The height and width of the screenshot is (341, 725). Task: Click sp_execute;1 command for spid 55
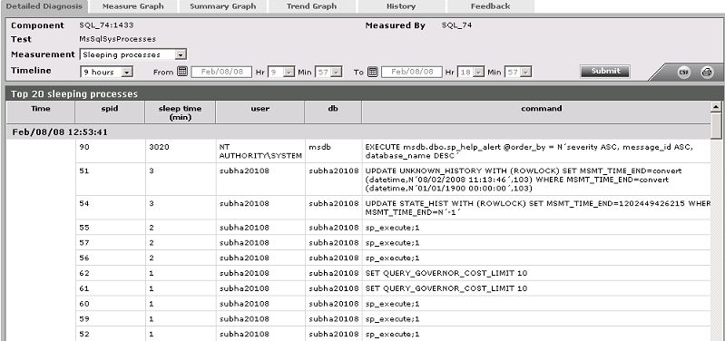(392, 229)
